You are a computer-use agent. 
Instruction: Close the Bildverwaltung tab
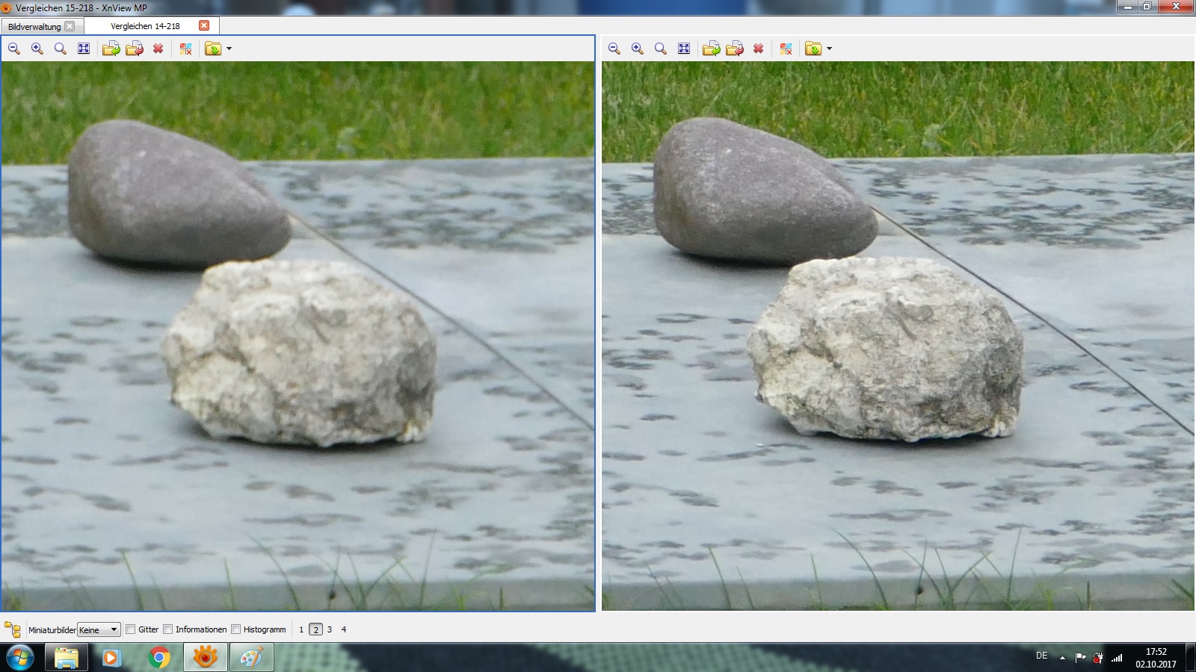coord(70,25)
